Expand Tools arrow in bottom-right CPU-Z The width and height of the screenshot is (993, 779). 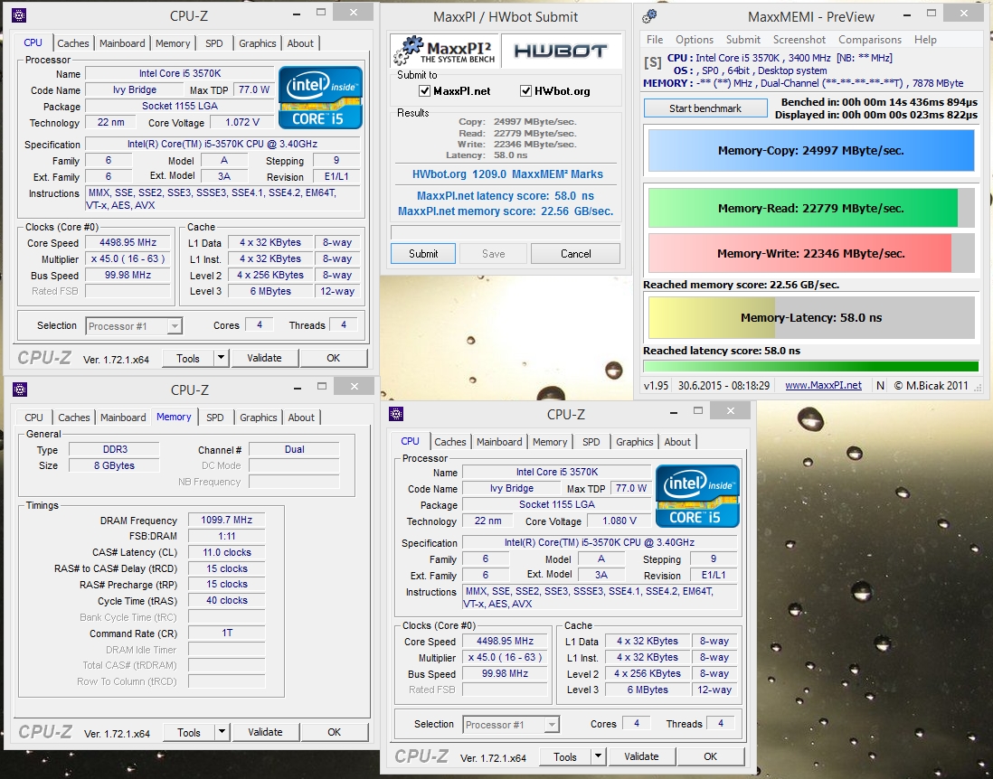click(x=598, y=756)
